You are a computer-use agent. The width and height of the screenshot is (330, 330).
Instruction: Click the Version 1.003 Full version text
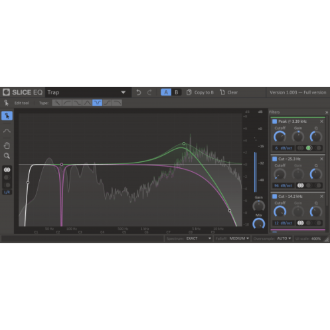pos(297,92)
